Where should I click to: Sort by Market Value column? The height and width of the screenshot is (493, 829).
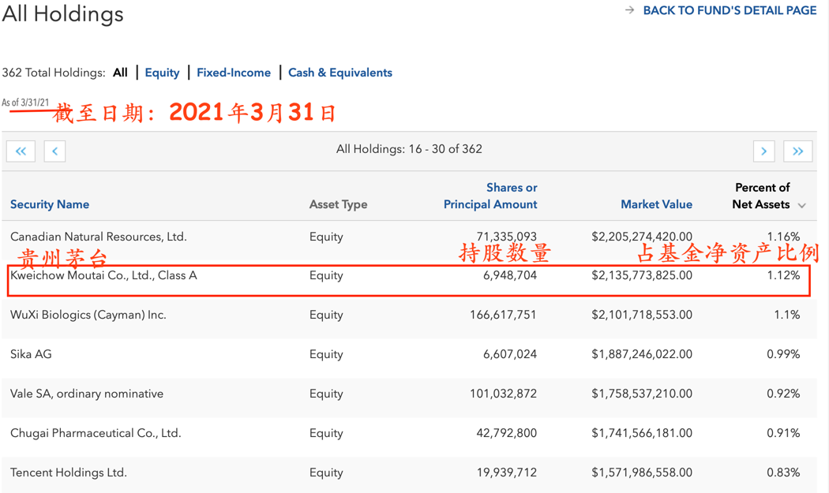click(x=656, y=204)
